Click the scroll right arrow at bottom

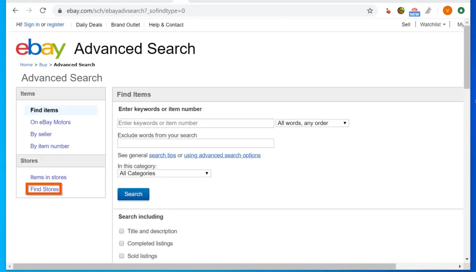460,266
